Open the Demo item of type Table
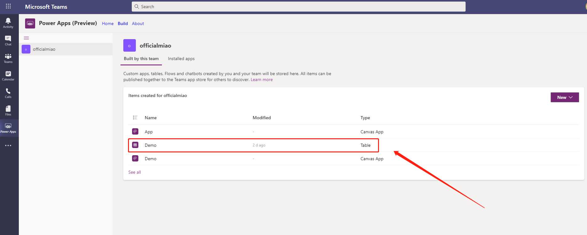 pyautogui.click(x=151, y=145)
